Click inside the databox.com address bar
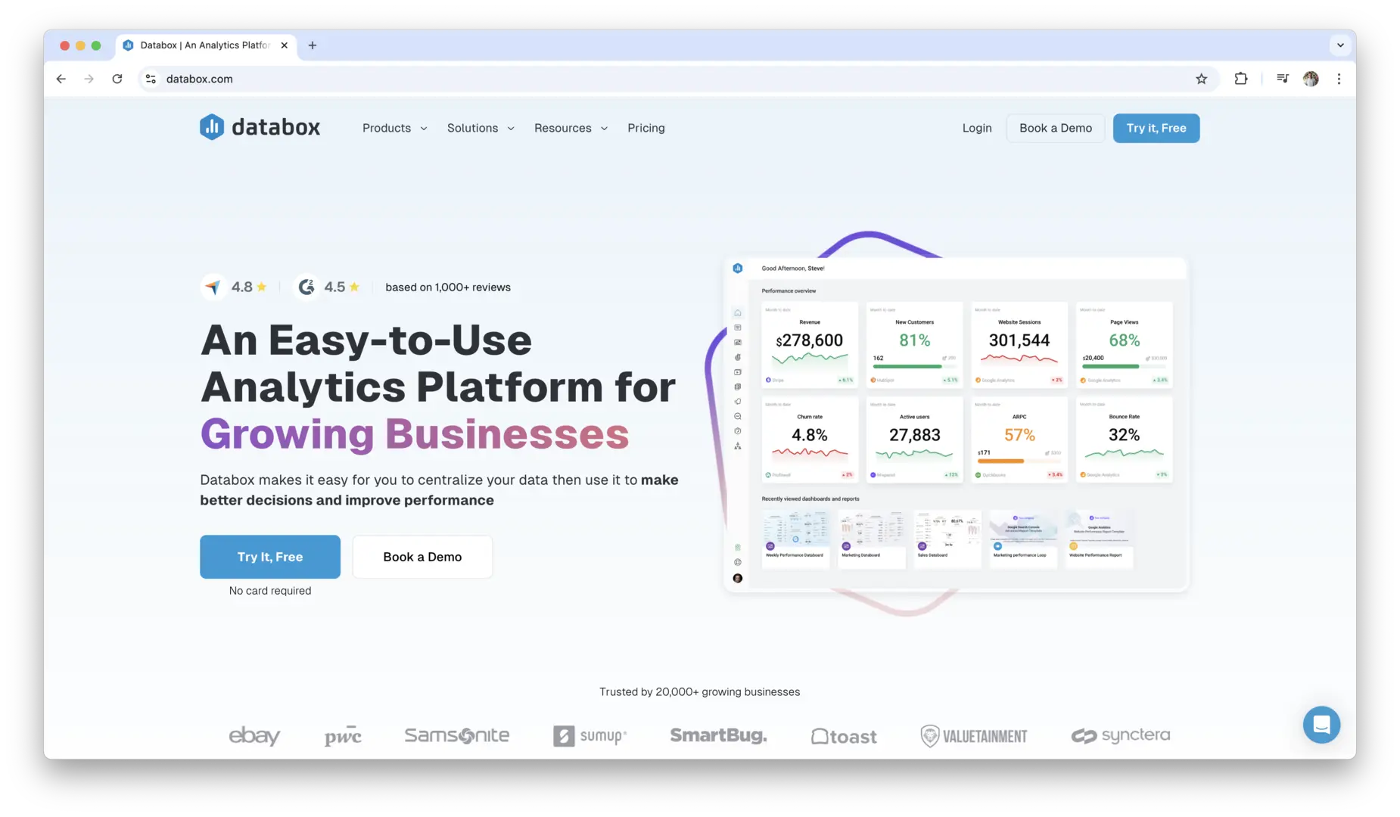 click(303, 79)
